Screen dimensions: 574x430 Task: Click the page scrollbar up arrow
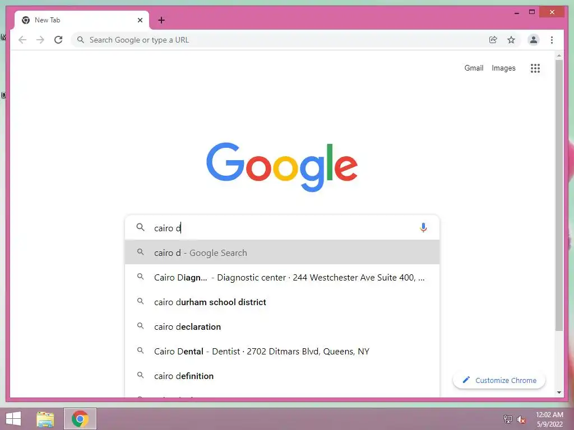(559, 55)
